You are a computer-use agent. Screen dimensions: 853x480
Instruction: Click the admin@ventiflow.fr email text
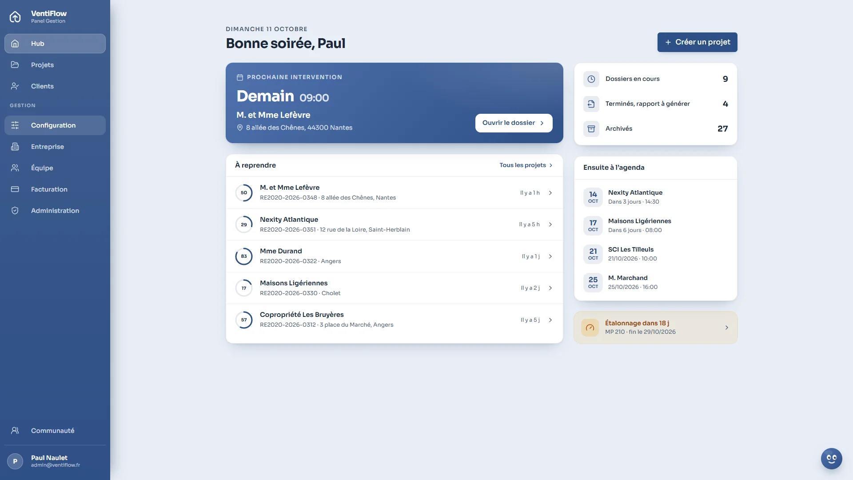coord(56,465)
